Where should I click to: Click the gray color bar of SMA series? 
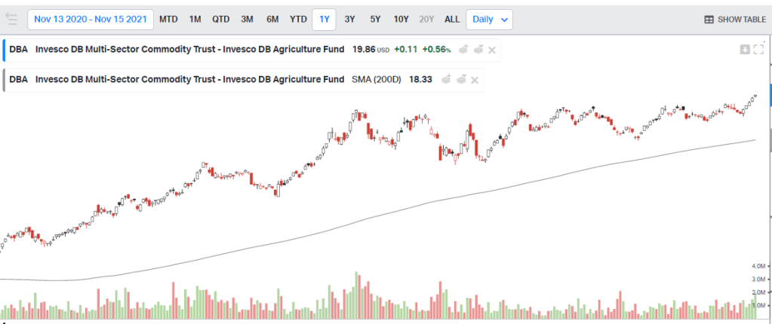coord(5,78)
